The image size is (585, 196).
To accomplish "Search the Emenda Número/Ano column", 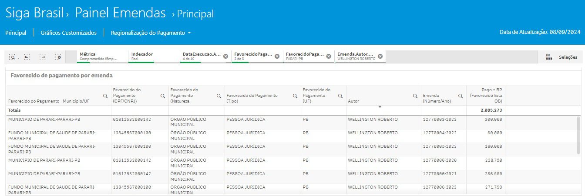I will tap(460, 96).
